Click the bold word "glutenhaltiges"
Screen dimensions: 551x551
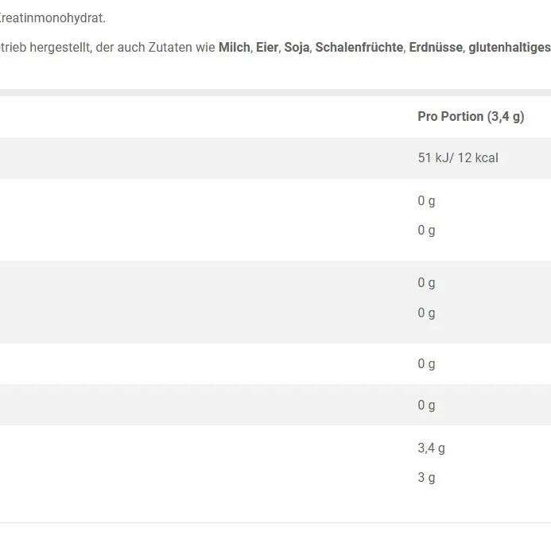tap(509, 48)
